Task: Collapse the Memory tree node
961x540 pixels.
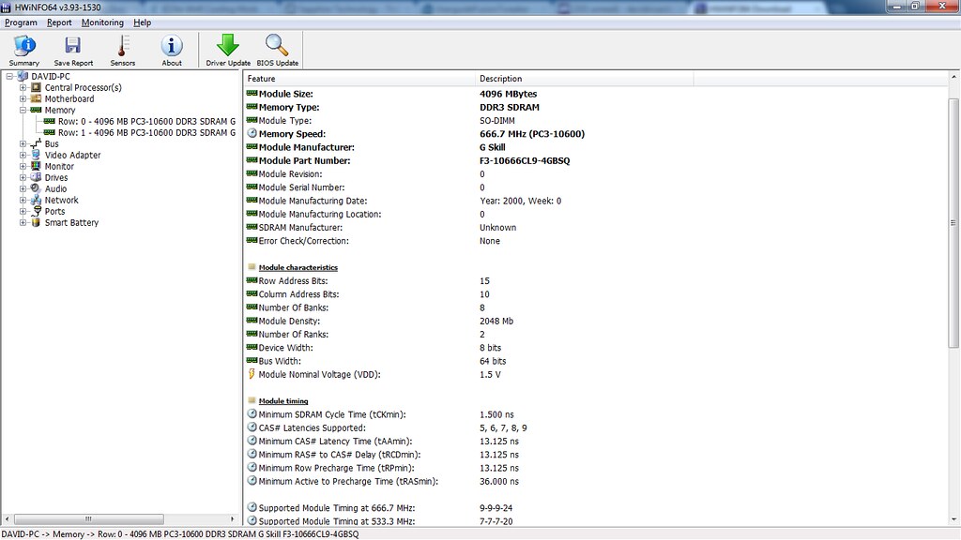Action: [23, 111]
